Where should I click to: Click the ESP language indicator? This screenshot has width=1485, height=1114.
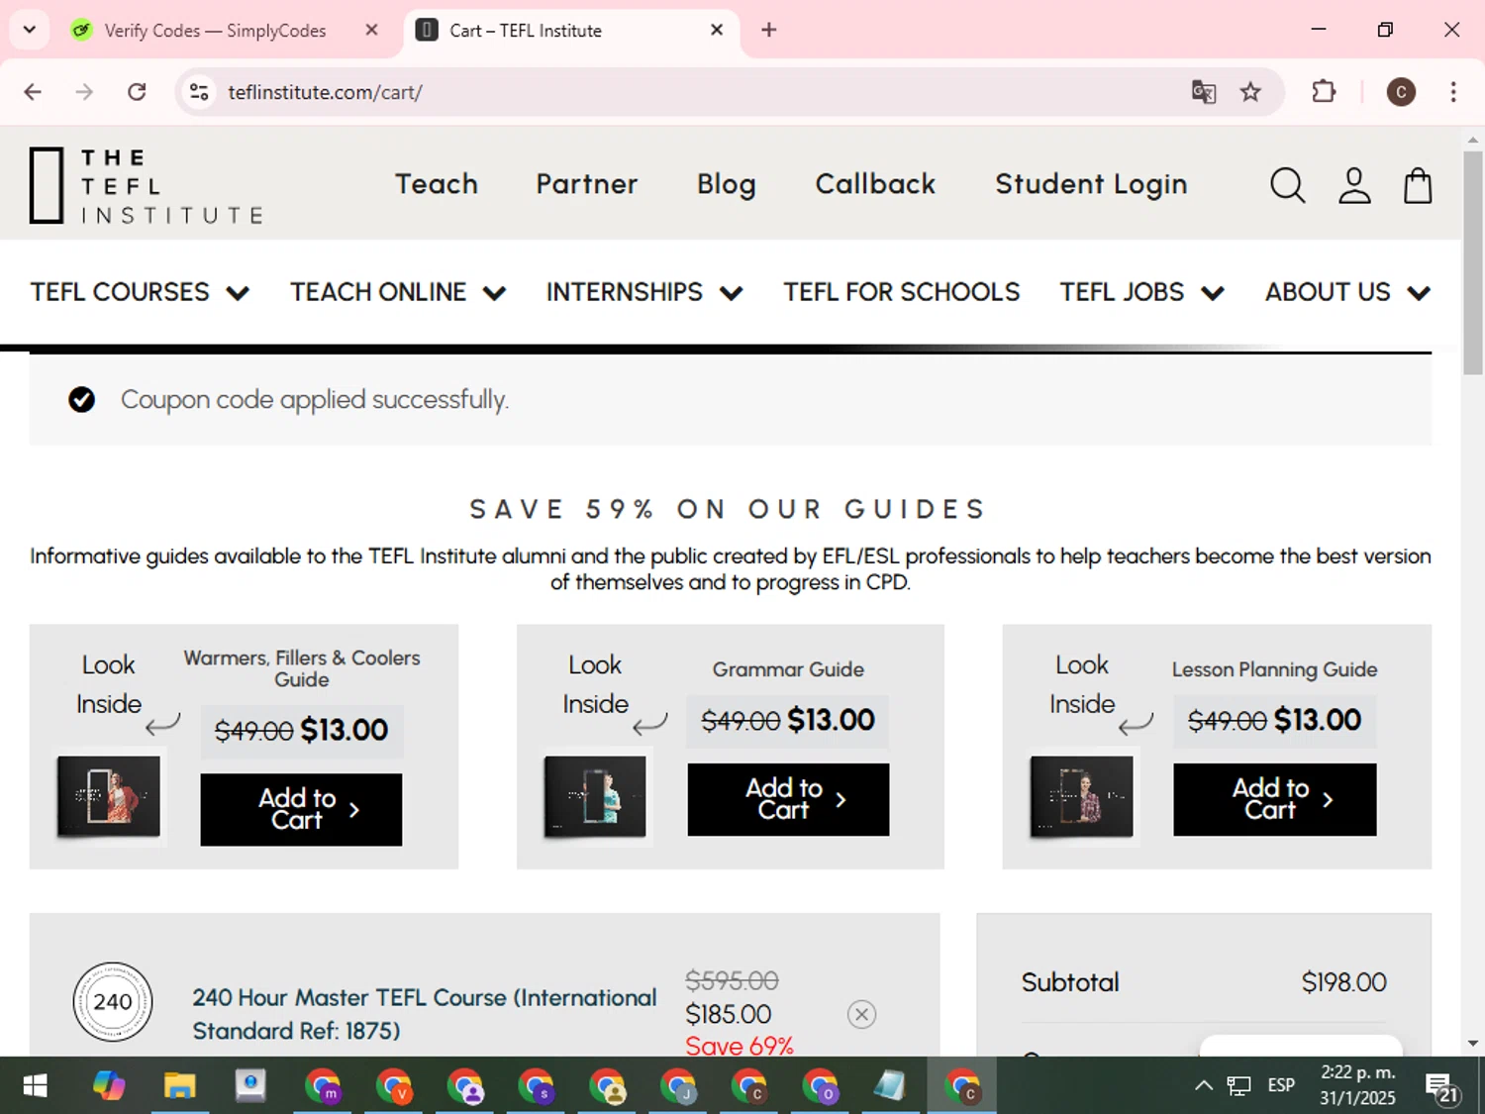[1281, 1085]
